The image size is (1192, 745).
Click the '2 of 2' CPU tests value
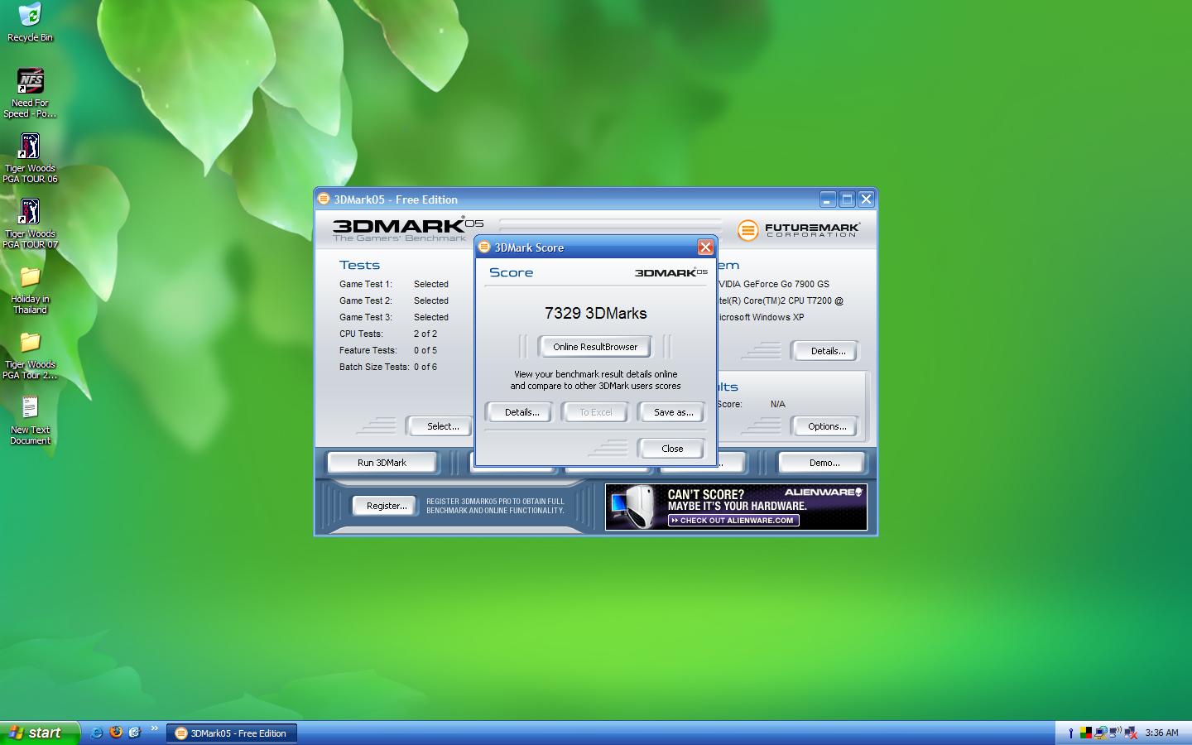click(425, 334)
